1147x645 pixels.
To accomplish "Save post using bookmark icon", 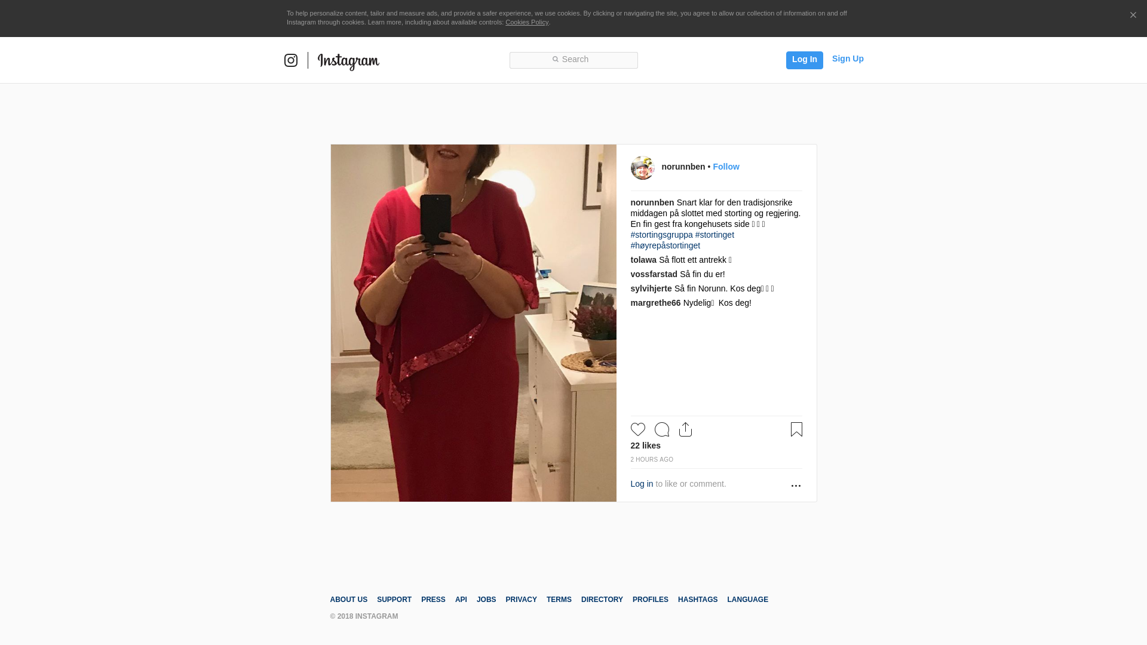I will [x=796, y=429].
